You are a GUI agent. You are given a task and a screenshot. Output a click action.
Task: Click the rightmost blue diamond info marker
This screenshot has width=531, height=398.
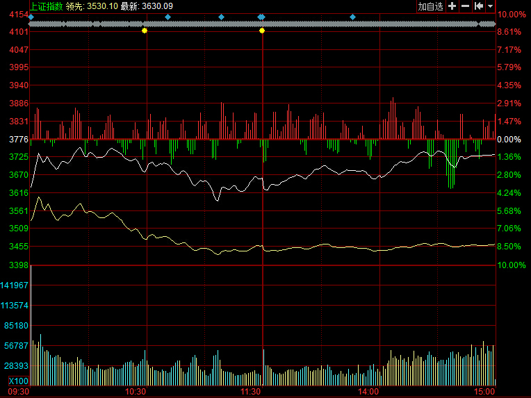(352, 17)
